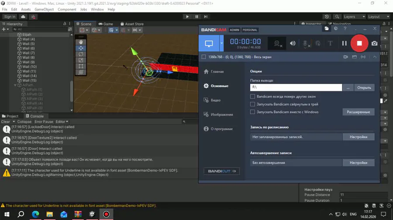Click the Bandicam text overlay T icon
The height and width of the screenshot is (220, 393).
pyautogui.click(x=331, y=43)
